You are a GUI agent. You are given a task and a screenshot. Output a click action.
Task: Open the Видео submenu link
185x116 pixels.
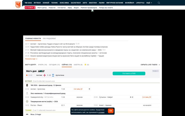76,7
